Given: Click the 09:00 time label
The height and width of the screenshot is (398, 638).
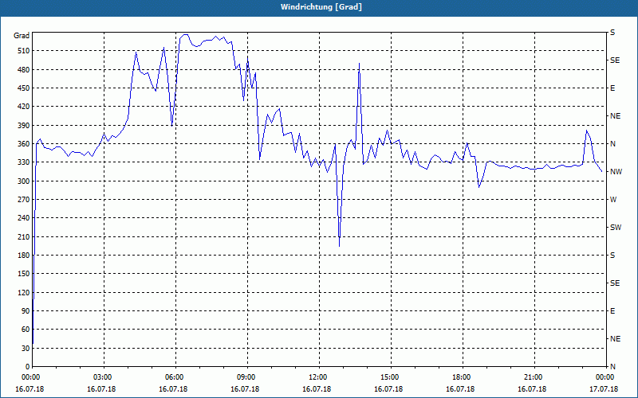Looking at the screenshot, I should coord(247,377).
